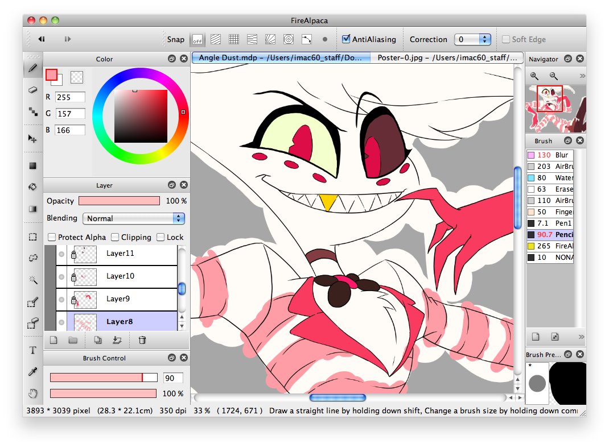Check the layer Lock checkbox
The width and height of the screenshot is (609, 448).
click(x=161, y=237)
